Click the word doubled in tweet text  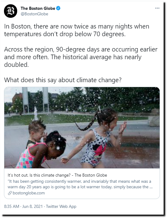point(17,64)
